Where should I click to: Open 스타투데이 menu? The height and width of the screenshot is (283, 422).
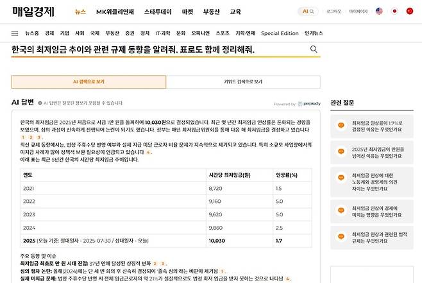click(x=158, y=12)
